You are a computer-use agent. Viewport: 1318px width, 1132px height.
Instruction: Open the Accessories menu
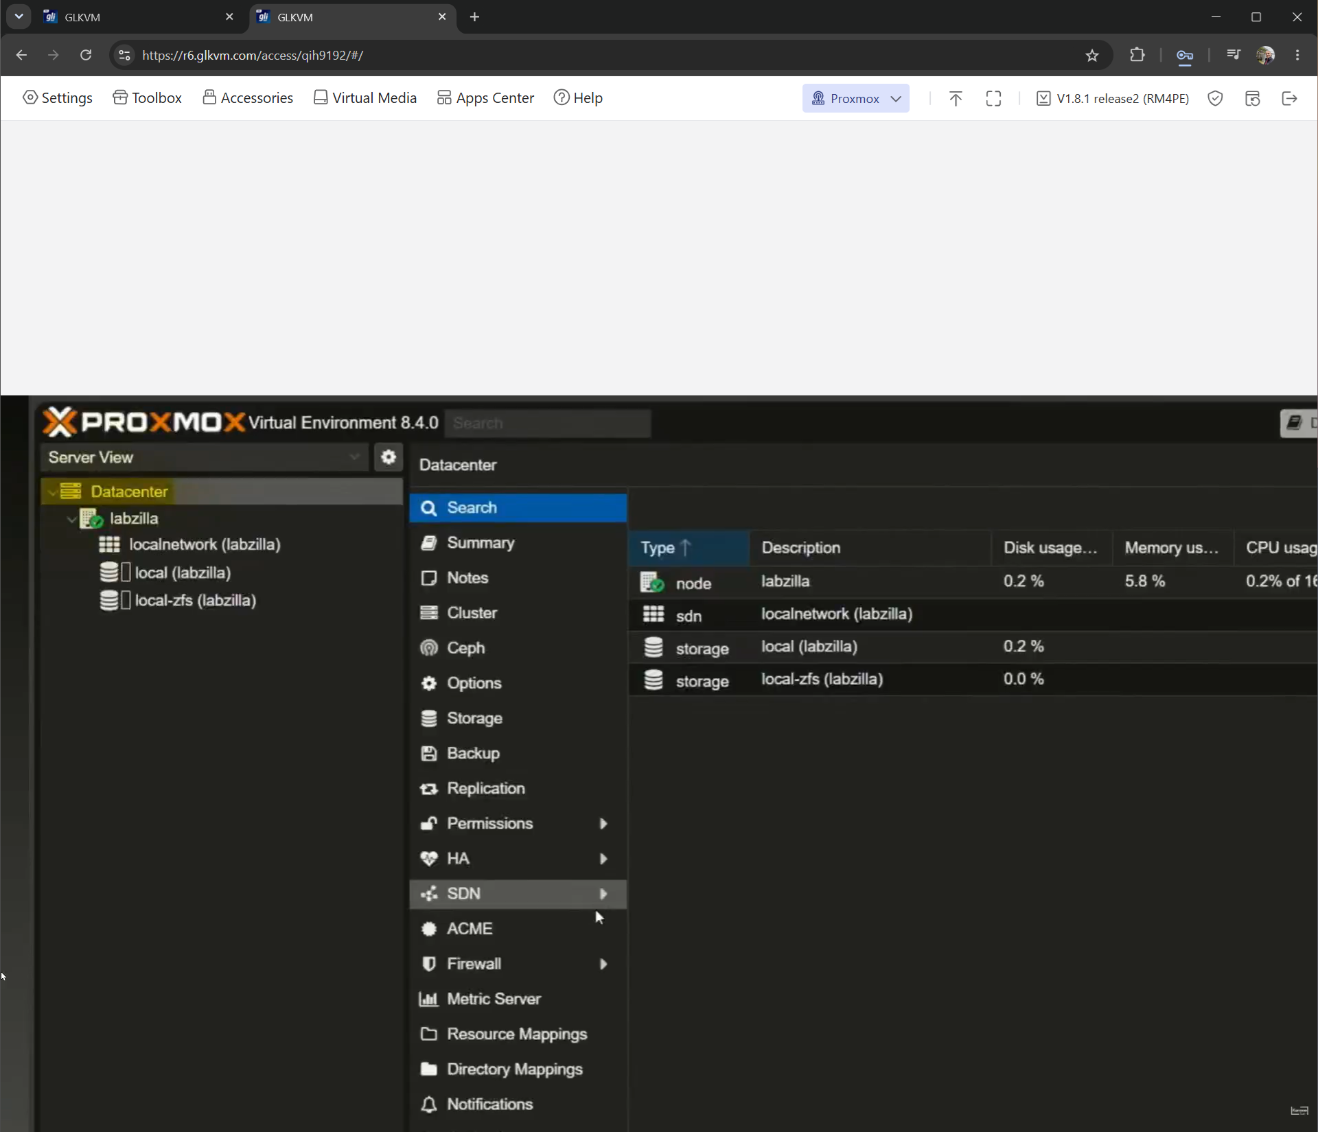[x=248, y=97]
